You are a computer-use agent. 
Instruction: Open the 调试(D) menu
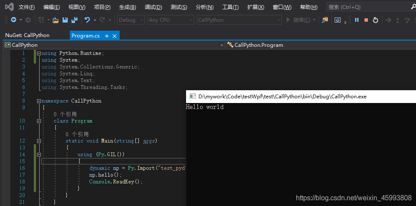click(153, 7)
